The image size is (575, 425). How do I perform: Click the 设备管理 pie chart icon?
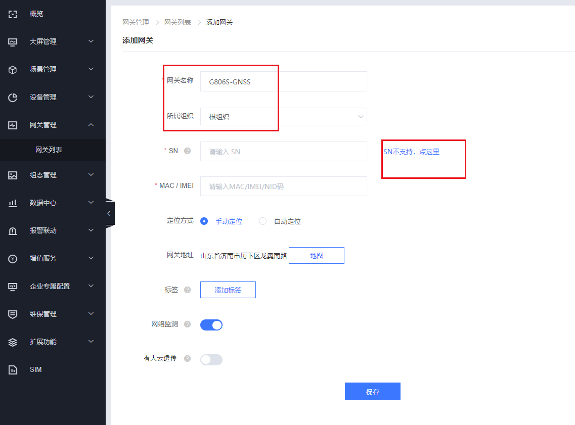pos(13,98)
